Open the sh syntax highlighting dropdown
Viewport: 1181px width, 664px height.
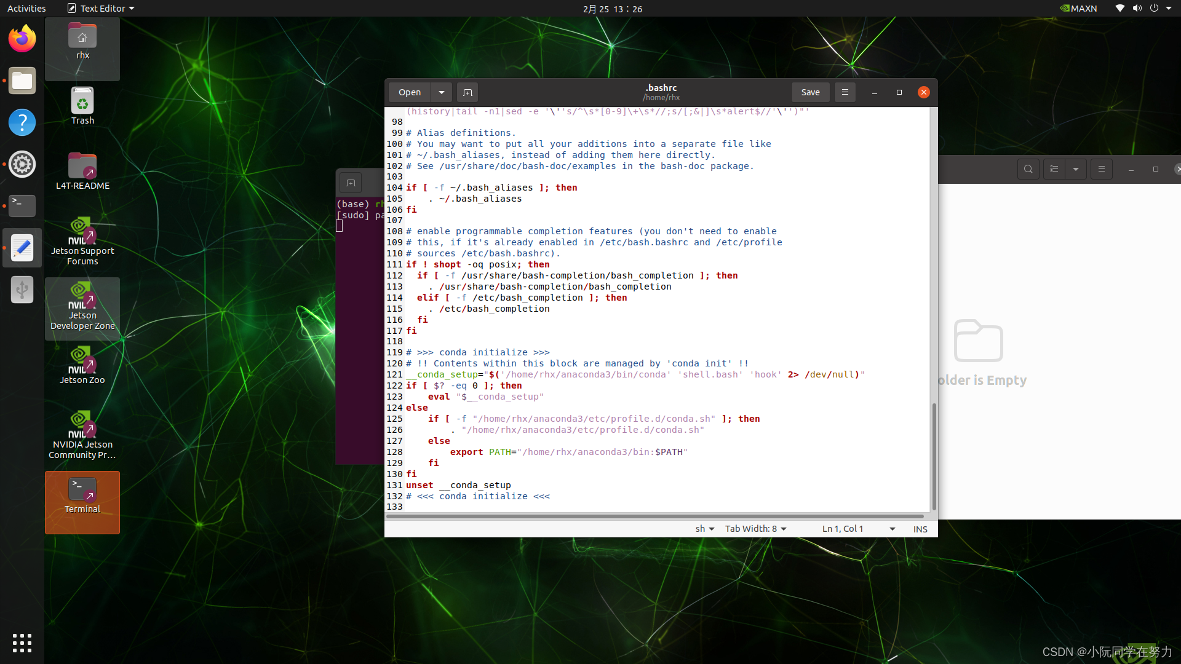coord(705,528)
